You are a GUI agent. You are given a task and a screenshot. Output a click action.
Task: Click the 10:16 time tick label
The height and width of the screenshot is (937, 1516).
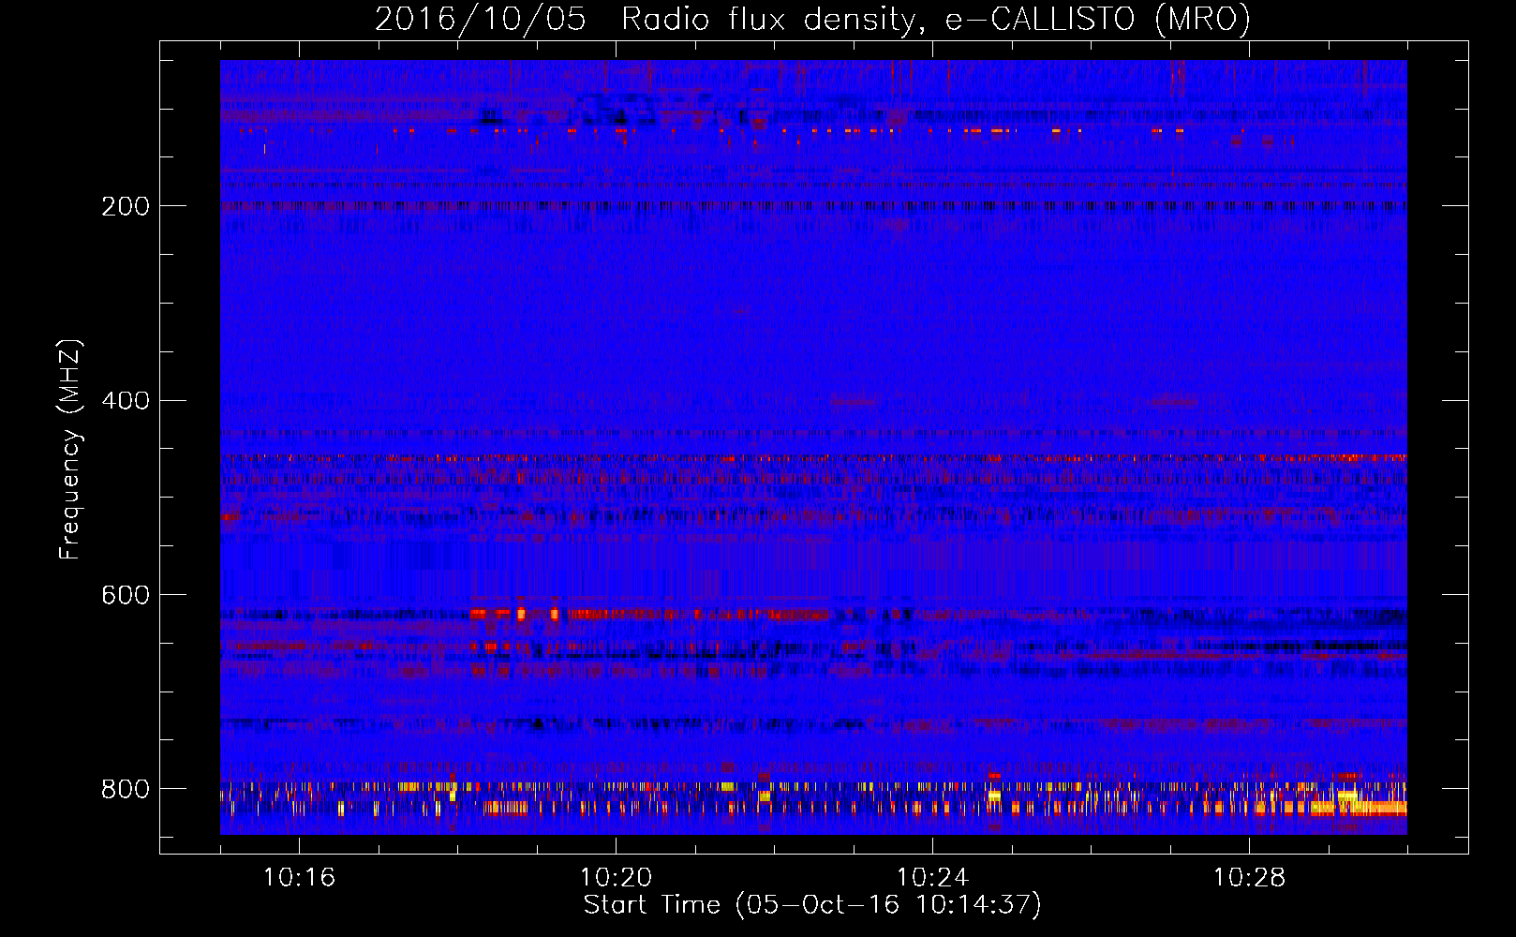(299, 878)
